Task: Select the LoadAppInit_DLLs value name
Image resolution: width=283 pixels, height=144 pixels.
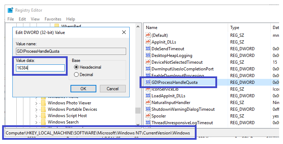Action: (168, 96)
